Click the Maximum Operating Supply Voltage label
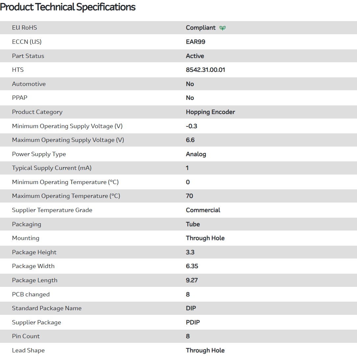The width and height of the screenshot is (357, 356). click(x=68, y=140)
